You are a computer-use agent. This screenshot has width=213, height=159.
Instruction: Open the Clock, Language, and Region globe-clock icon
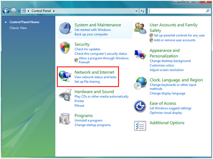pyautogui.click(x=140, y=83)
